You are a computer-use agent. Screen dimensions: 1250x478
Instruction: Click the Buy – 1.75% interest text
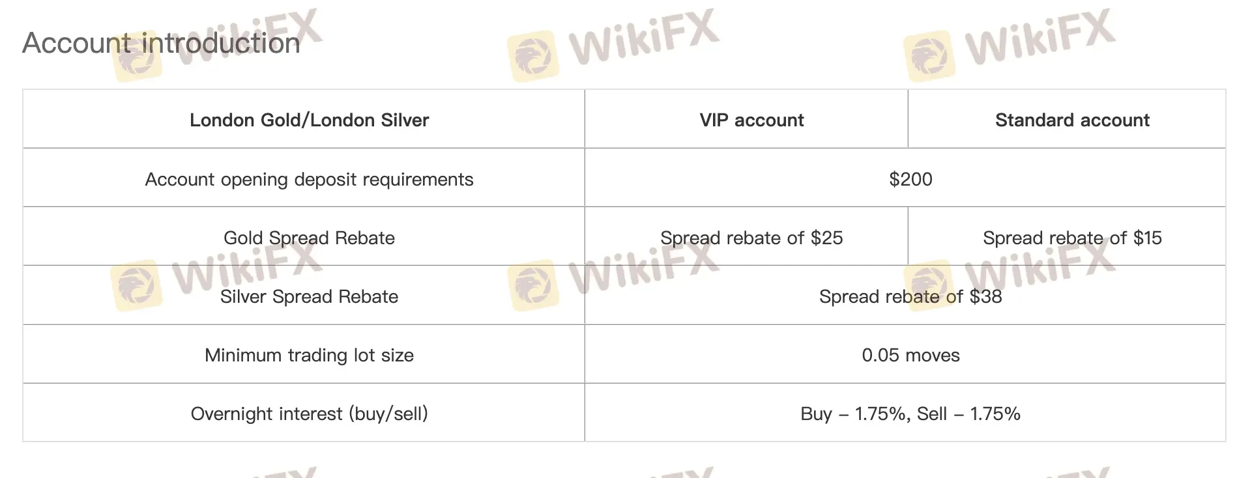pyautogui.click(x=854, y=414)
